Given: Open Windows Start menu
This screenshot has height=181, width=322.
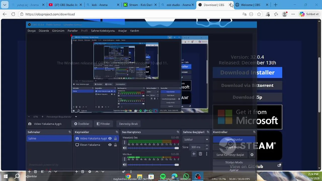Looking at the screenshot, I should point(6,176).
